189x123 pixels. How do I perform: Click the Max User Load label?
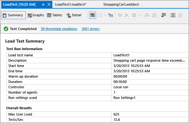point(20,114)
